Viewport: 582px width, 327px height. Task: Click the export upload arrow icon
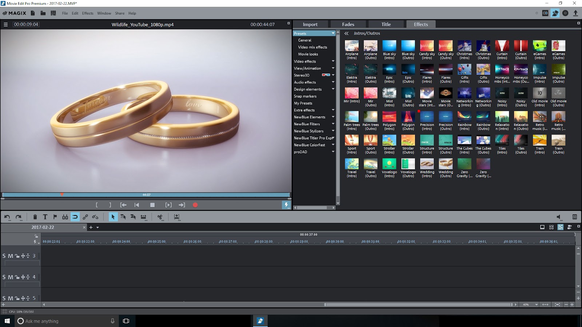tap(575, 13)
